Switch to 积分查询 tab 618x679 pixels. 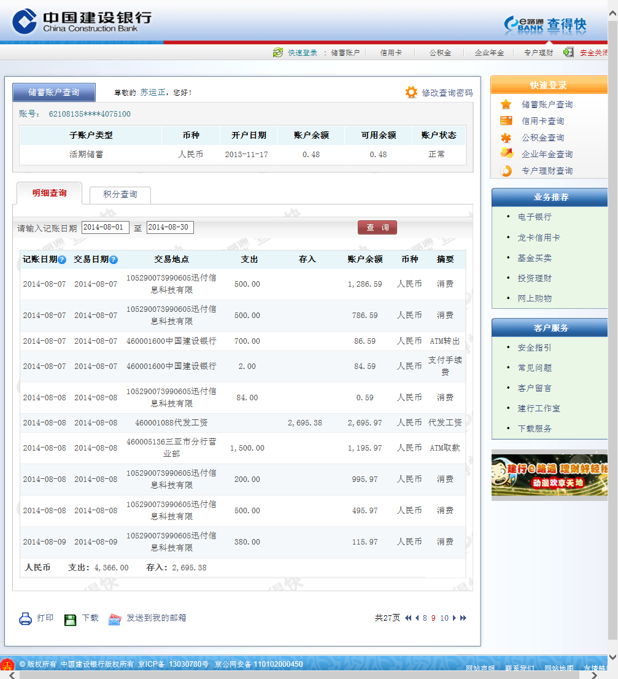coord(120,195)
